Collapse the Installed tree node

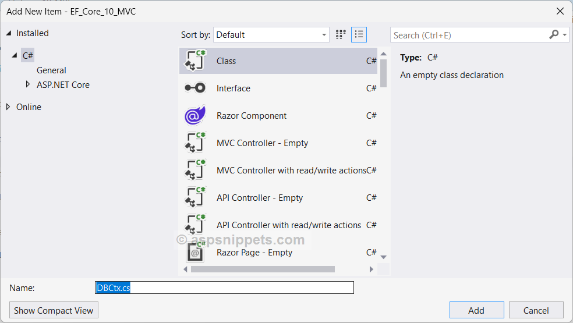click(9, 33)
